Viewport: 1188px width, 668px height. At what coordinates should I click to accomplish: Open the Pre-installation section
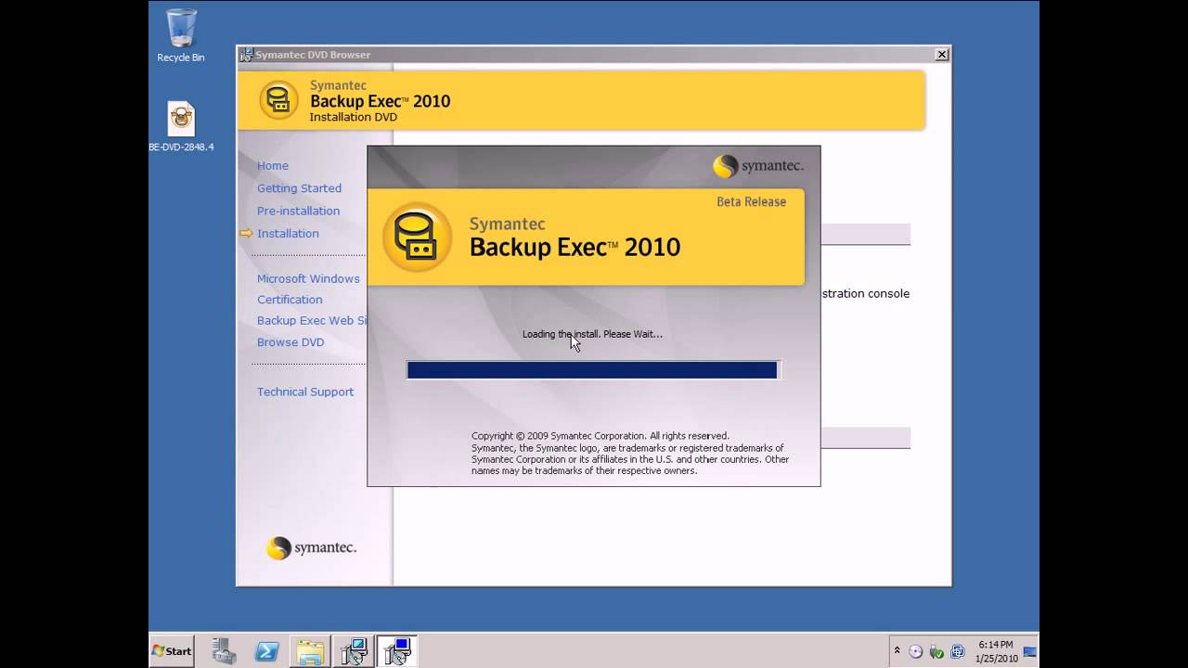click(x=298, y=211)
